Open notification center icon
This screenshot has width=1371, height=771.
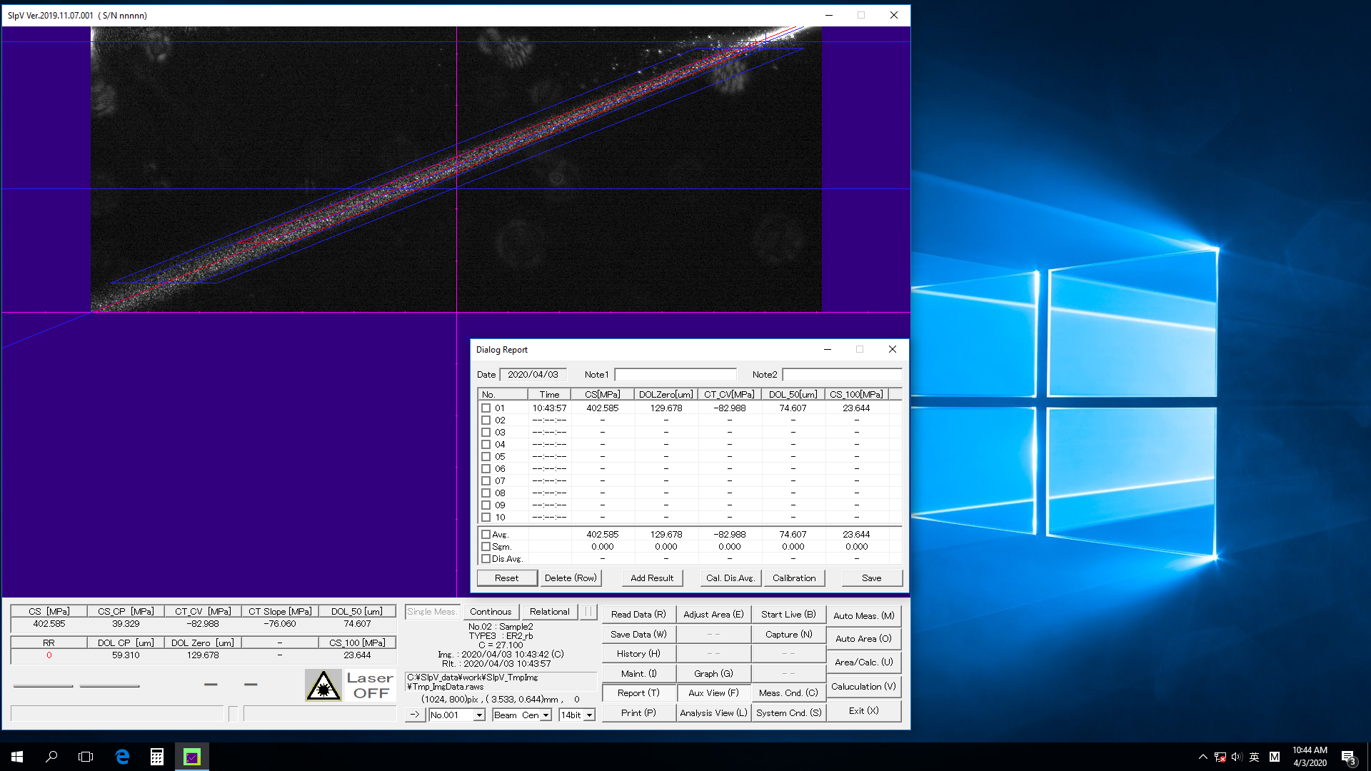(1348, 757)
